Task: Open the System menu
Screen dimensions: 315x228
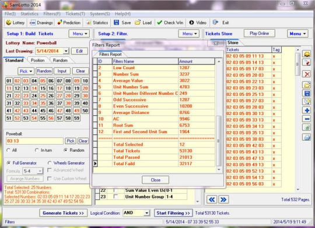Action: point(100,14)
